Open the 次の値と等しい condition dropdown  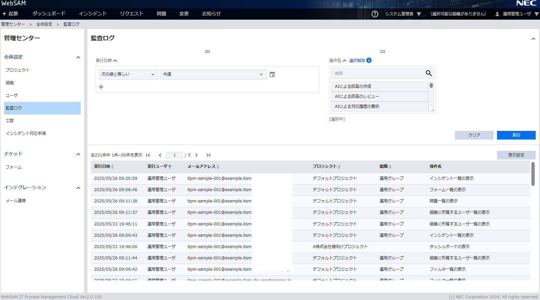(128, 75)
